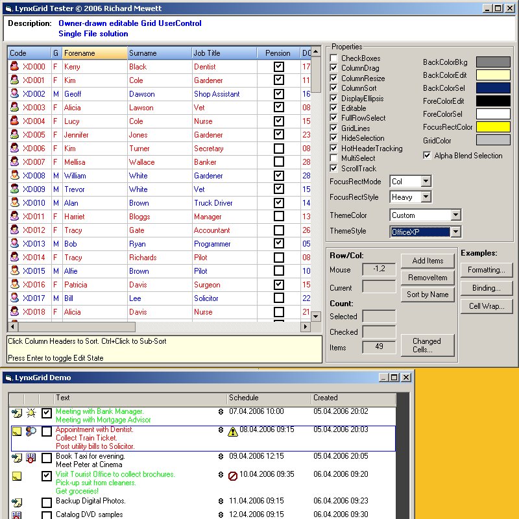Open the Cell Wrap example

[487, 306]
